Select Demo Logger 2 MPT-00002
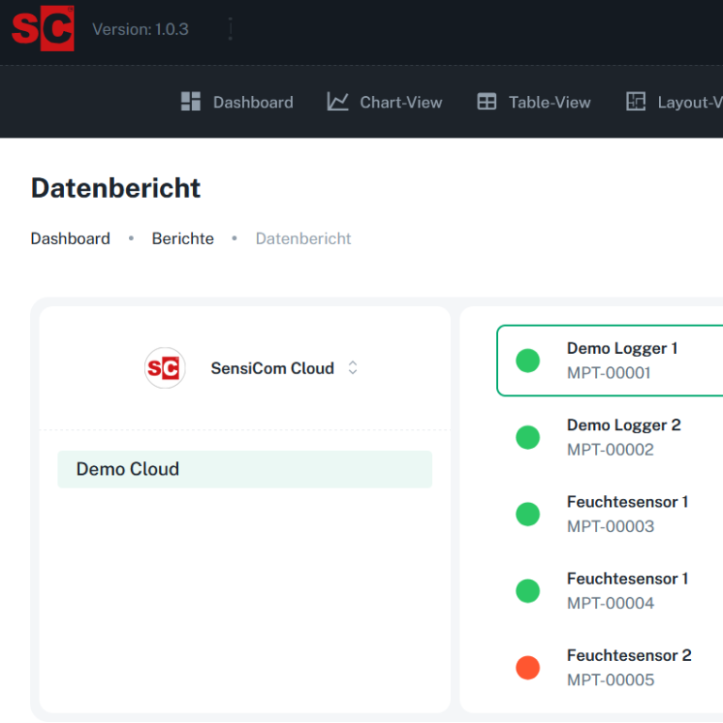Screen dimensions: 723x723 (623, 437)
